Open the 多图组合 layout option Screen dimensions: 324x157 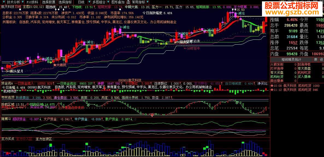[x=99, y=2]
